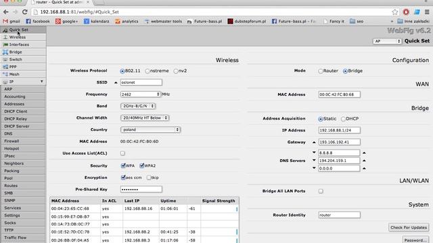
Task: Select Static address acquisition
Action: pyautogui.click(x=320, y=119)
